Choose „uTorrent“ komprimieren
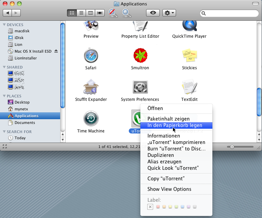 pos(176,142)
